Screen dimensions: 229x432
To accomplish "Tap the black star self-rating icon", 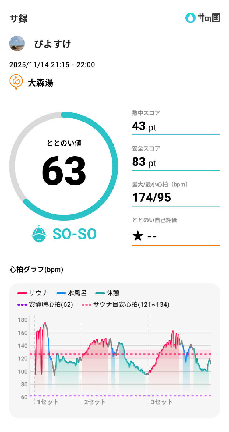I will click(137, 236).
